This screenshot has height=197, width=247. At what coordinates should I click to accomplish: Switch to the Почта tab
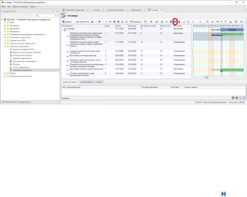[x=97, y=10]
